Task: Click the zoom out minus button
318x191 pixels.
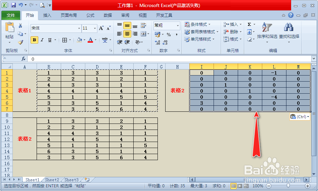Action: pyautogui.click(x=269, y=186)
